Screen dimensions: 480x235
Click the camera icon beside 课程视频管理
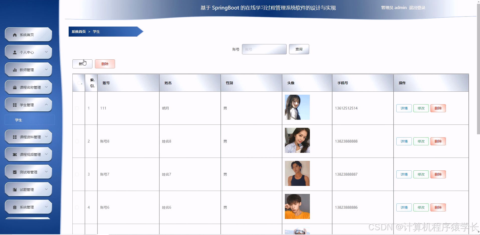15,155
